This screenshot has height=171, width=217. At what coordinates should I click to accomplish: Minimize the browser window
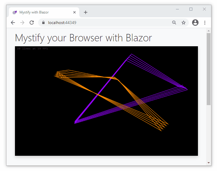point(177,9)
